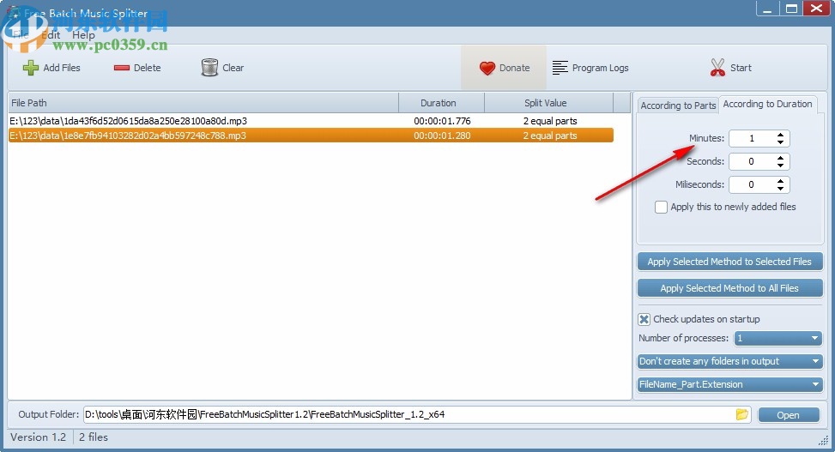Open the File menu

coord(21,34)
